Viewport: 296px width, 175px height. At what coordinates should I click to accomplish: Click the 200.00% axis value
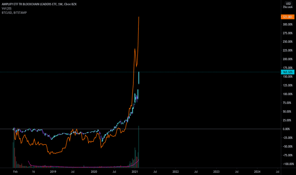[287, 59]
